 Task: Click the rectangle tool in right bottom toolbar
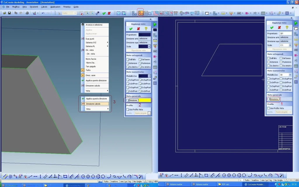[206, 175]
